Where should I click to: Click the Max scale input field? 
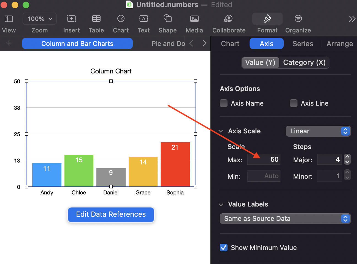point(264,159)
